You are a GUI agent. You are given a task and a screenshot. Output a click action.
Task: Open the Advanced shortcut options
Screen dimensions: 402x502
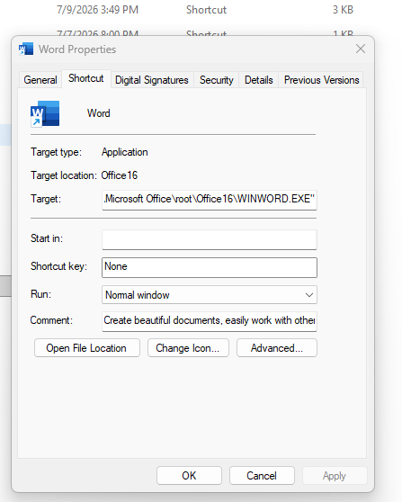click(x=277, y=347)
